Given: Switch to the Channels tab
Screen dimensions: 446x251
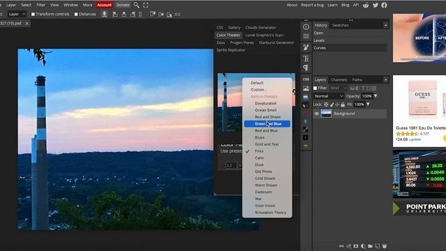Looking at the screenshot, I should [x=339, y=79].
